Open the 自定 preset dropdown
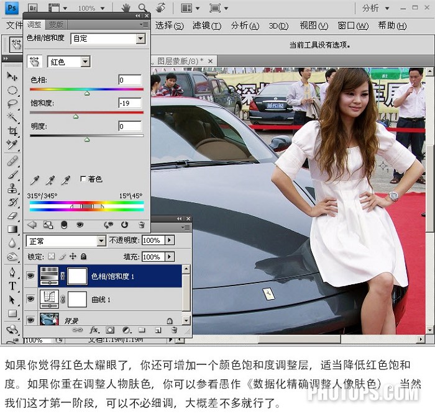The width and height of the screenshot is (435, 419). 108,38
